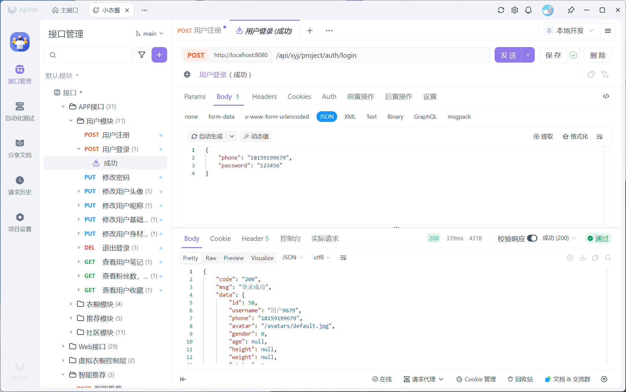
Task: Select the form-data body type
Action: [x=221, y=117]
